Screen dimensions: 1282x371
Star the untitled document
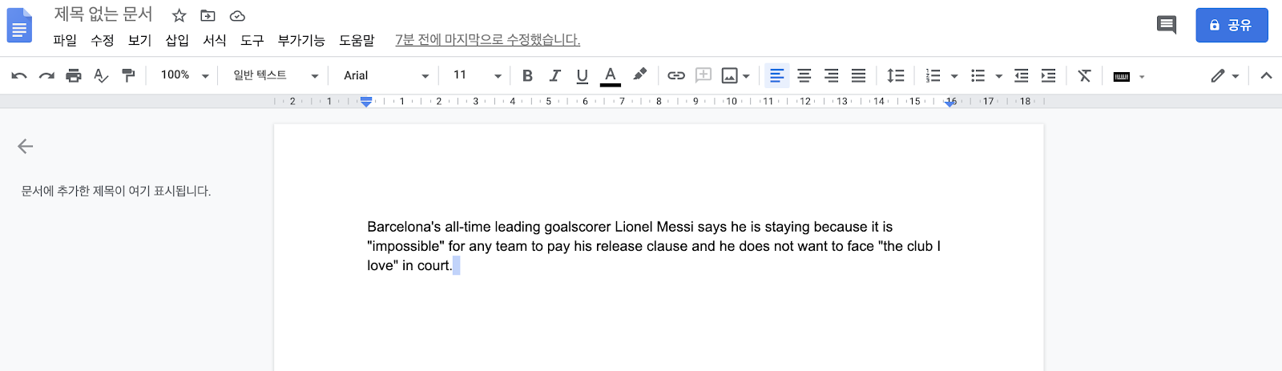(179, 15)
